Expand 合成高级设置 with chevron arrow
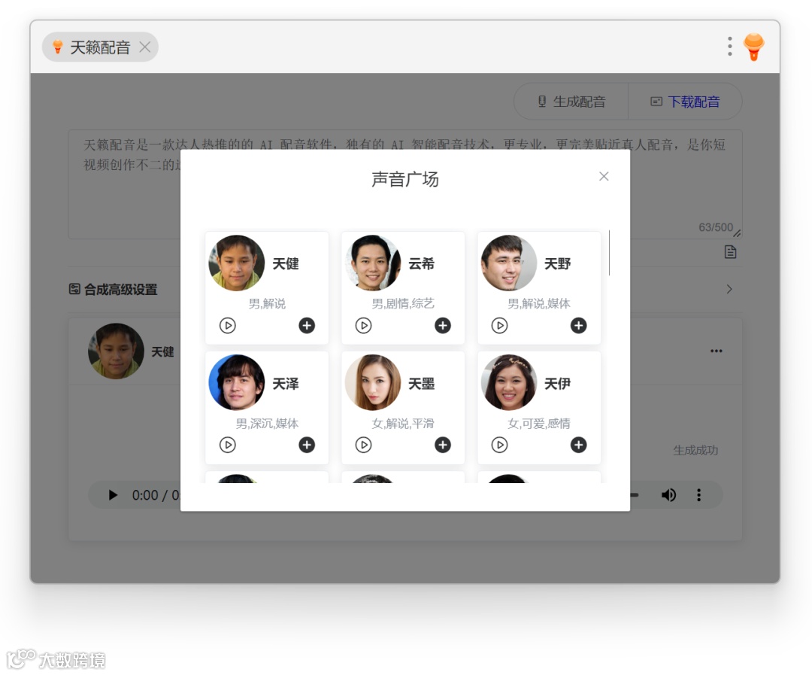The width and height of the screenshot is (812, 675). pos(729,289)
